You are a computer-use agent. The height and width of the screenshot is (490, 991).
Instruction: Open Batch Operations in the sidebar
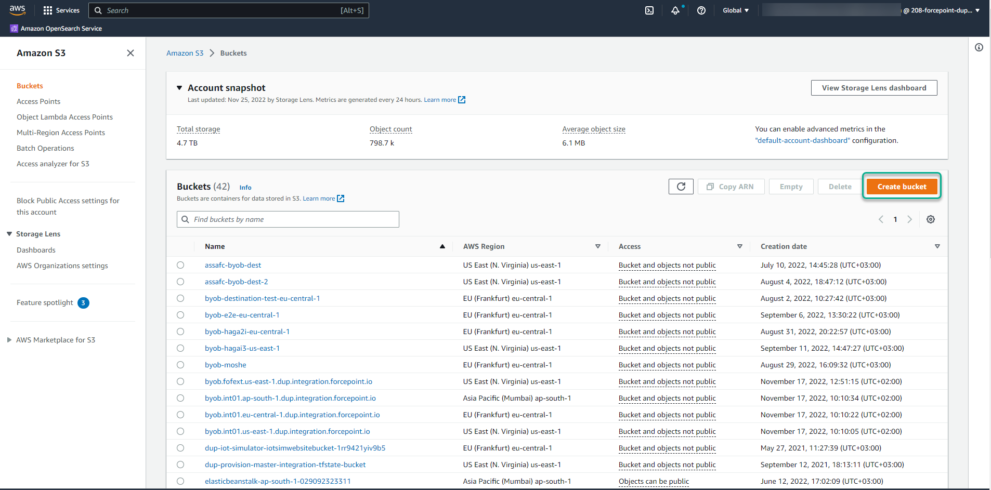click(45, 148)
